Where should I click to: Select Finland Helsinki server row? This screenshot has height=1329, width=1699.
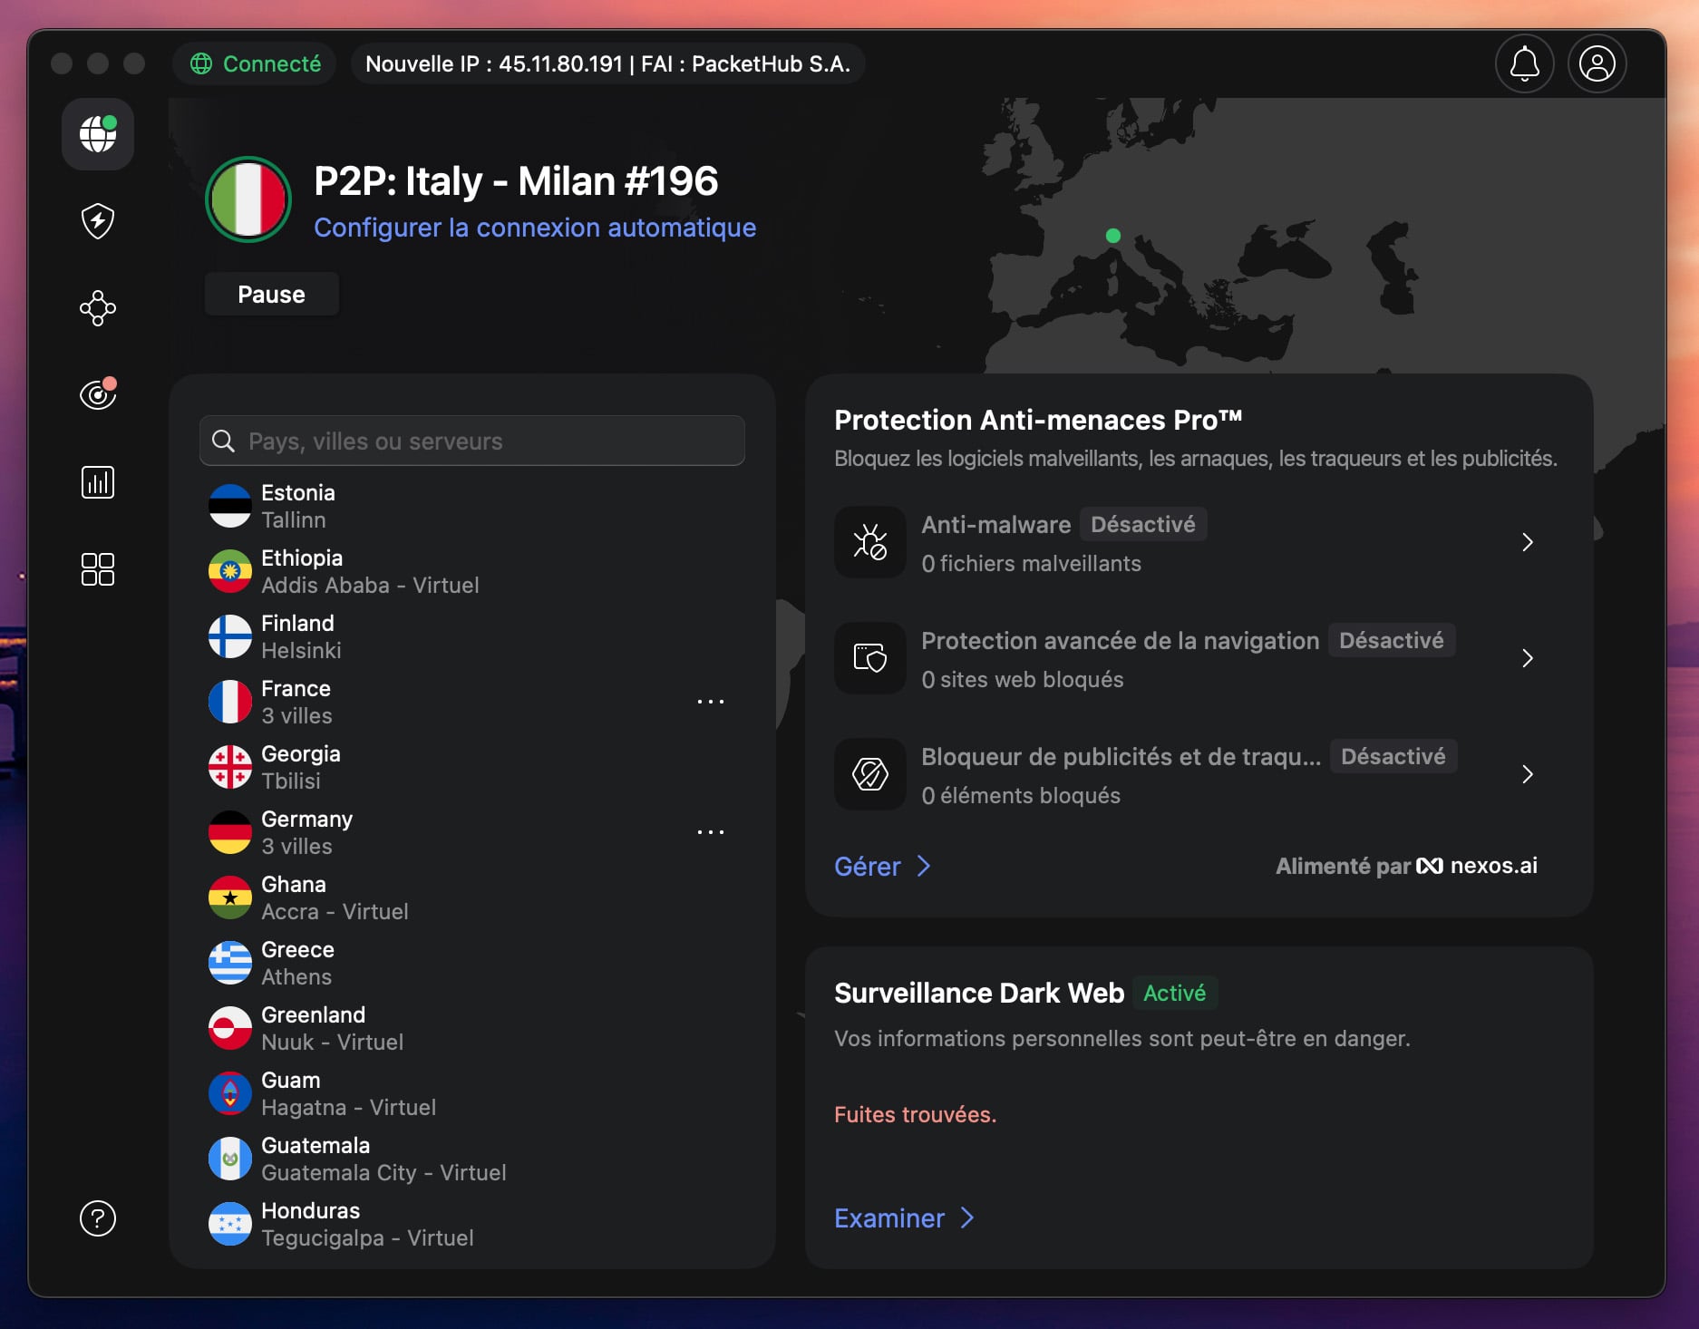point(472,636)
